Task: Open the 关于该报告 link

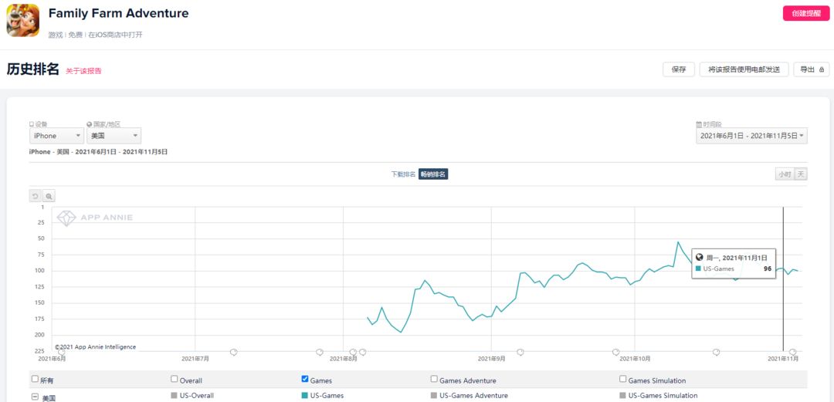Action: (83, 71)
